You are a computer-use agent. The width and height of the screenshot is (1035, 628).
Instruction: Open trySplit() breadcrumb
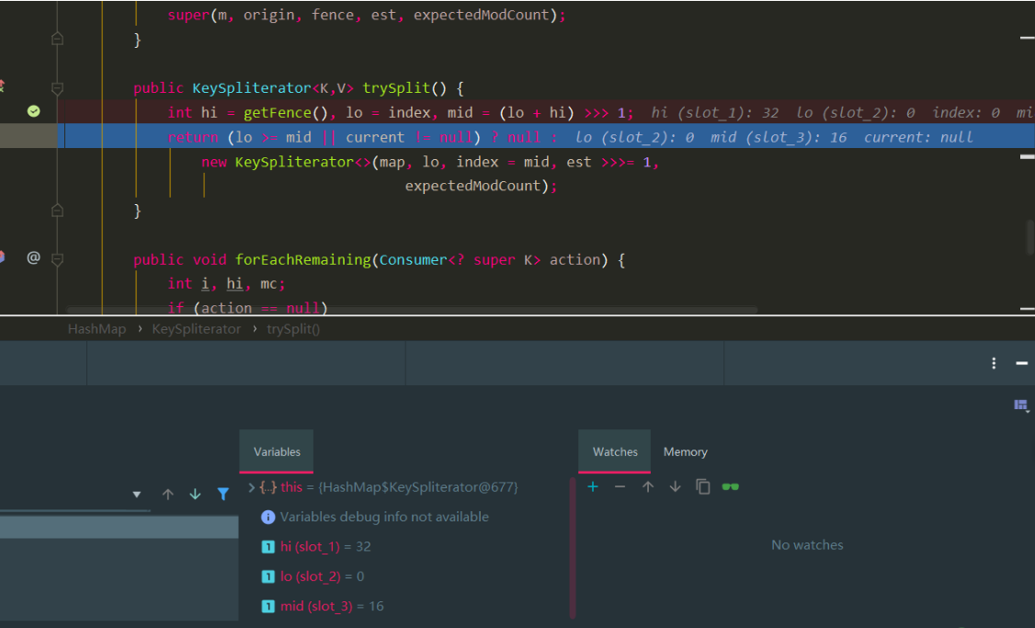click(293, 329)
